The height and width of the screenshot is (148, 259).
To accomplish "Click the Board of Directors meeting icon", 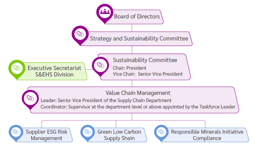I will (105, 12).
